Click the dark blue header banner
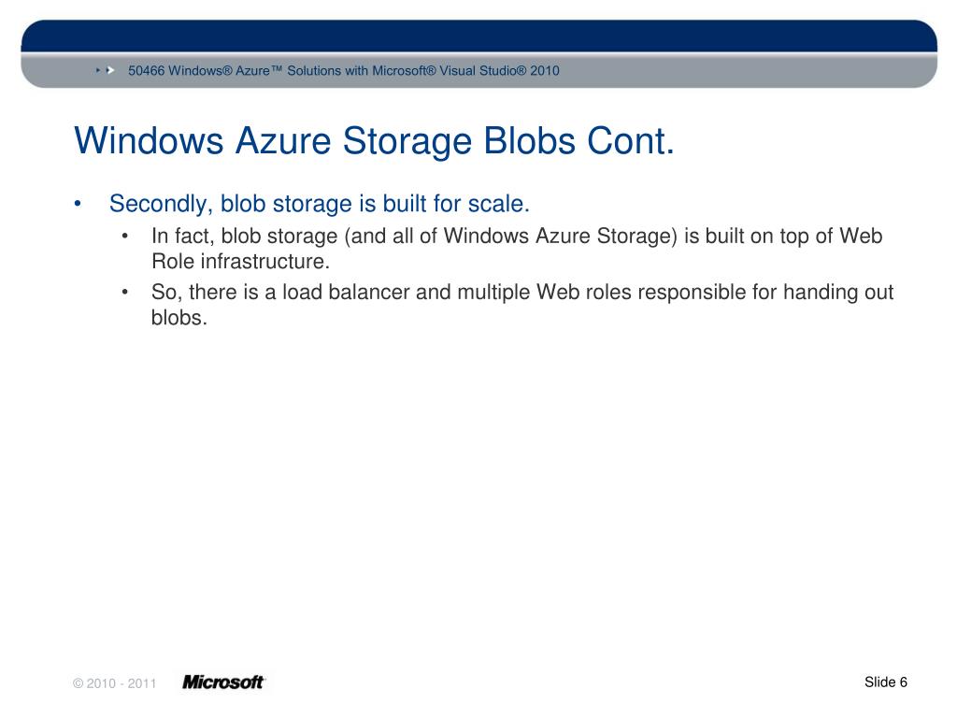 point(479,36)
